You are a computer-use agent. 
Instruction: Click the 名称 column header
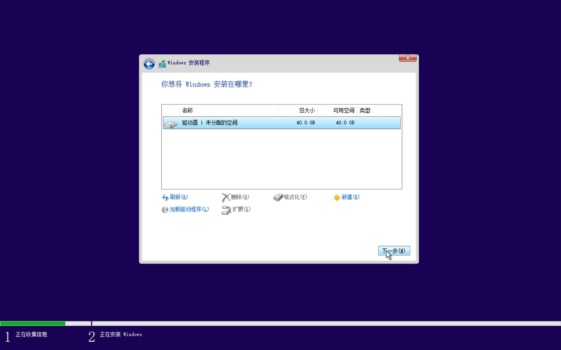[188, 110]
